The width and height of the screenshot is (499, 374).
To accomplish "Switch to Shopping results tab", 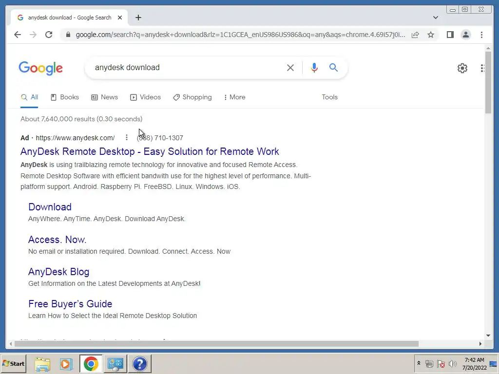I will tap(192, 97).
